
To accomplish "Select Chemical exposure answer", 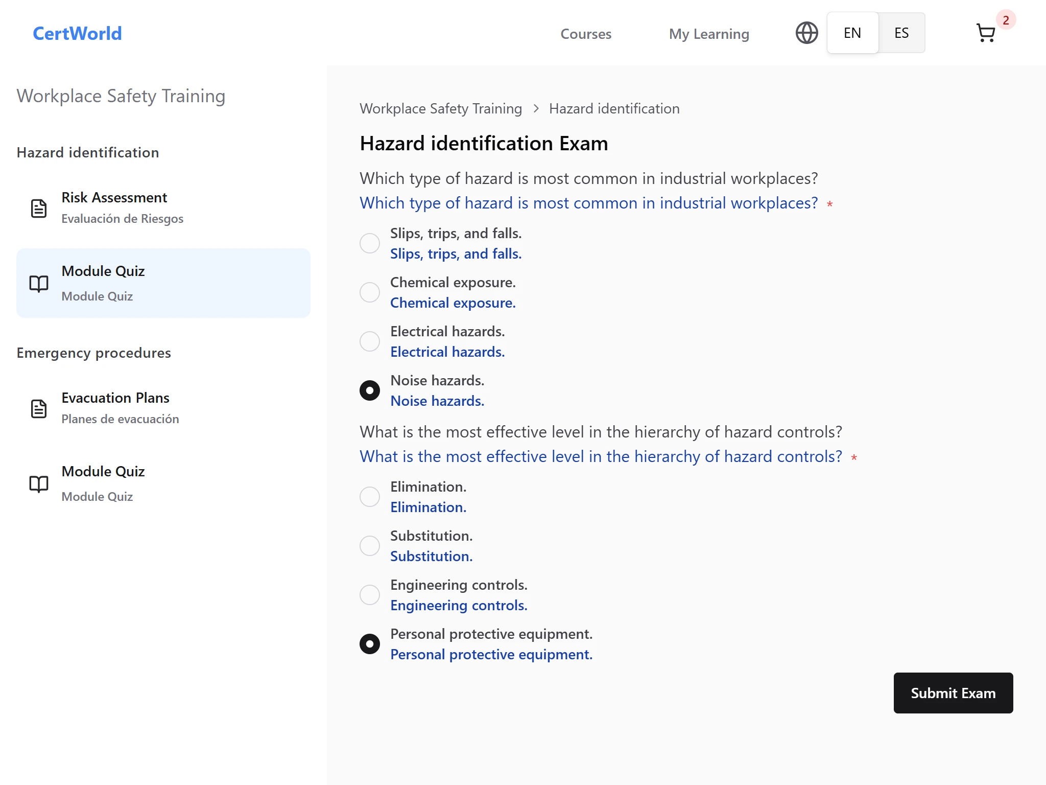I will click(x=370, y=292).
